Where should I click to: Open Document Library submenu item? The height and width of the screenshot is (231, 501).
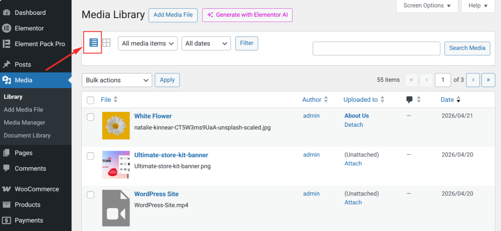(x=27, y=136)
